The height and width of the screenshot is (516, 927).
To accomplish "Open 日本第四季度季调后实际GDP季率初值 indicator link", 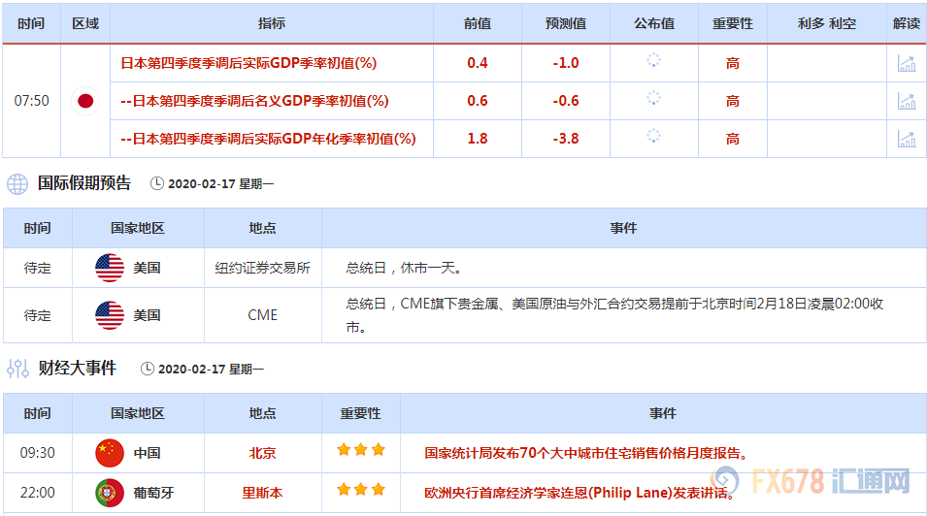I will tap(248, 63).
